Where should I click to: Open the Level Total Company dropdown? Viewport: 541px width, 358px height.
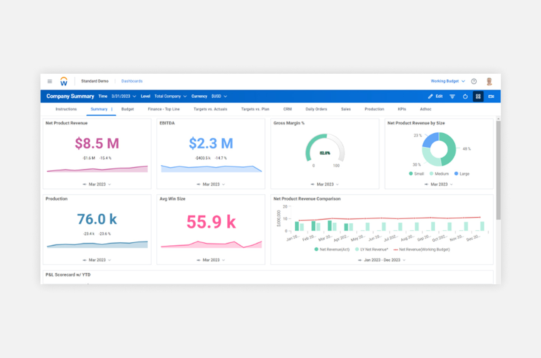(170, 96)
